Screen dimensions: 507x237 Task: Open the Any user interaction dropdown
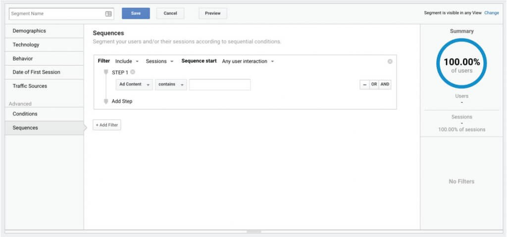(248, 61)
